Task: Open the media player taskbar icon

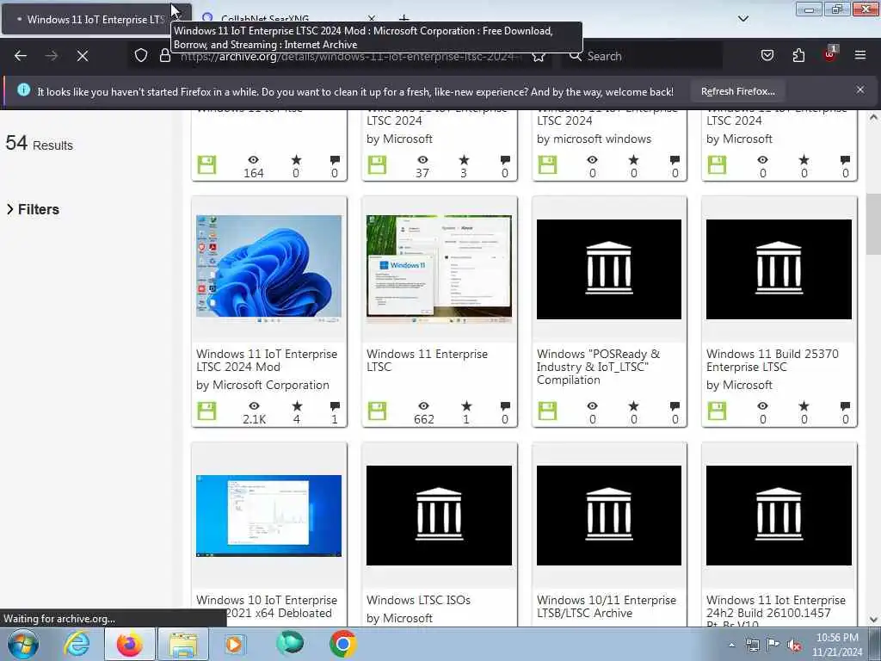Action: (x=235, y=644)
